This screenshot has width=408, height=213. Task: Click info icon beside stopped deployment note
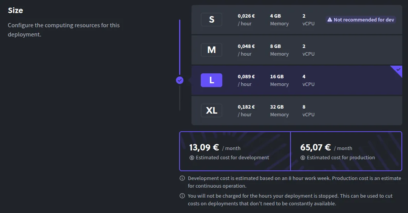coord(182,196)
